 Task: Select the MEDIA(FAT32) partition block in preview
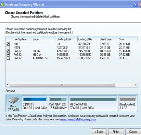93,103
